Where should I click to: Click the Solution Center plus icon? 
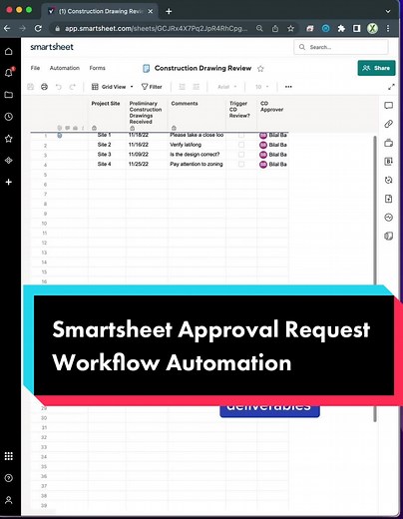(9, 182)
